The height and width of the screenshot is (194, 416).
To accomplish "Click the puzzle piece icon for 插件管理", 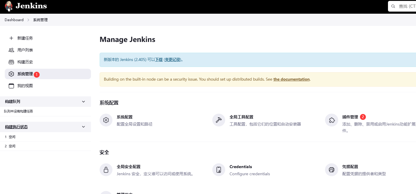I will 331,120.
